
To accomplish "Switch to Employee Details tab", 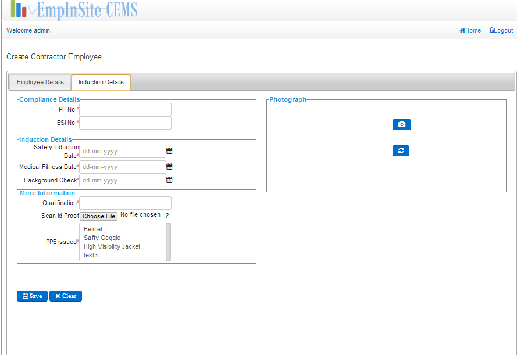I will click(40, 82).
